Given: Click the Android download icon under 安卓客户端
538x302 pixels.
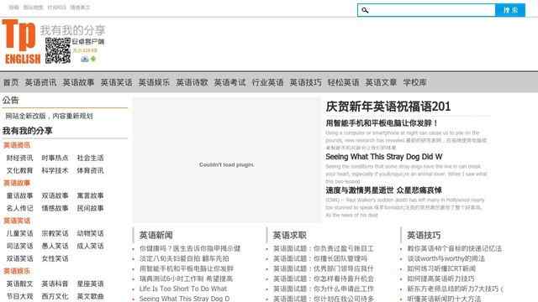Looking at the screenshot, I should coord(84,59).
